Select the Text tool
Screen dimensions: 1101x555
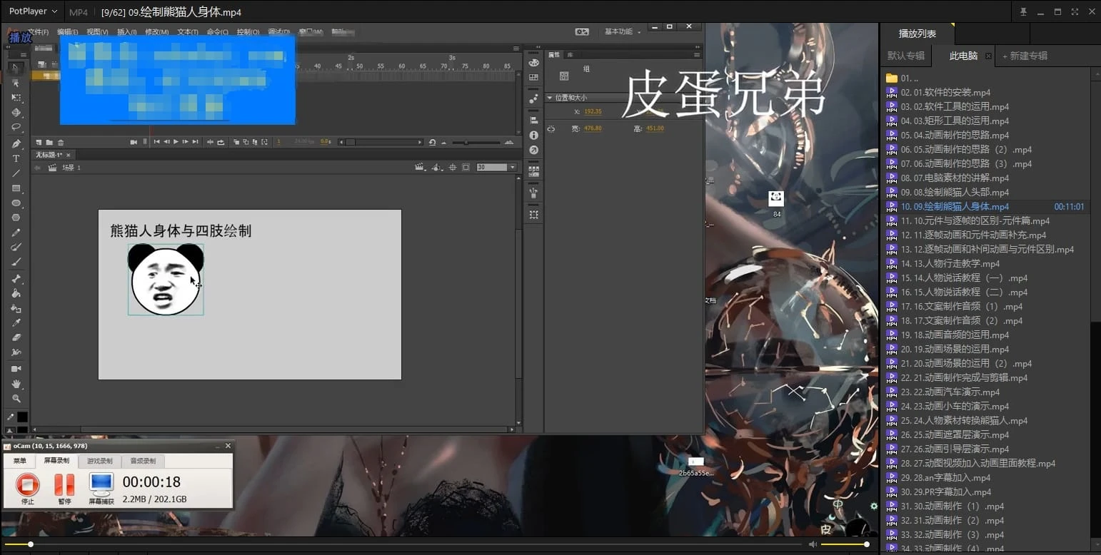[16, 158]
